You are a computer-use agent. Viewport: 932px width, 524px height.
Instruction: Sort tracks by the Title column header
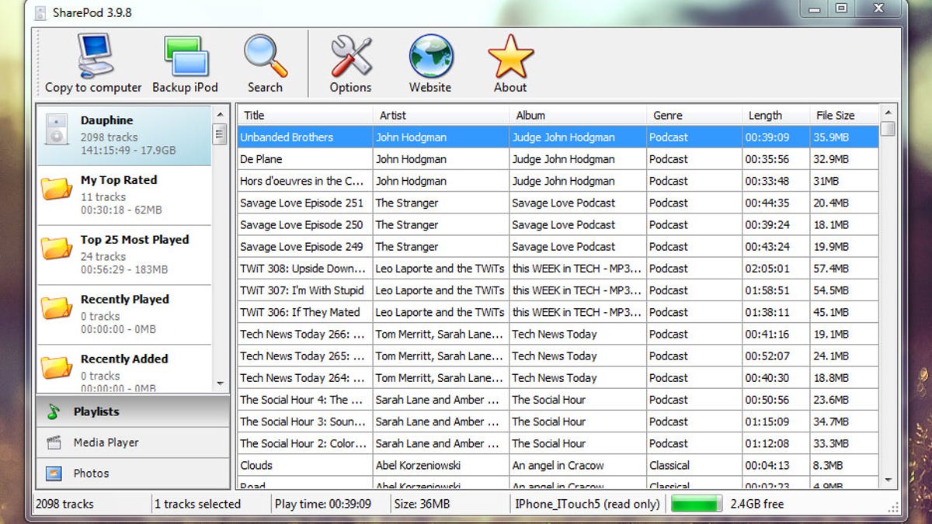point(304,115)
